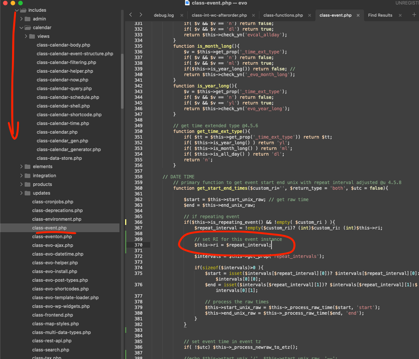
Task: Open class-frontend.php file
Action: pyautogui.click(x=52, y=315)
